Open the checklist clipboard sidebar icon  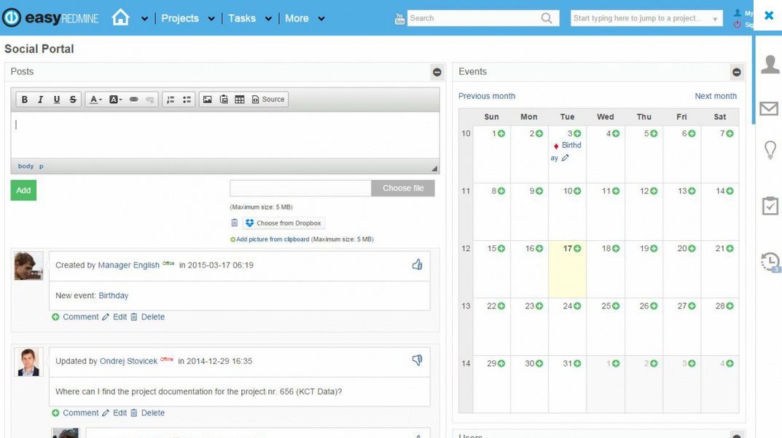click(770, 206)
